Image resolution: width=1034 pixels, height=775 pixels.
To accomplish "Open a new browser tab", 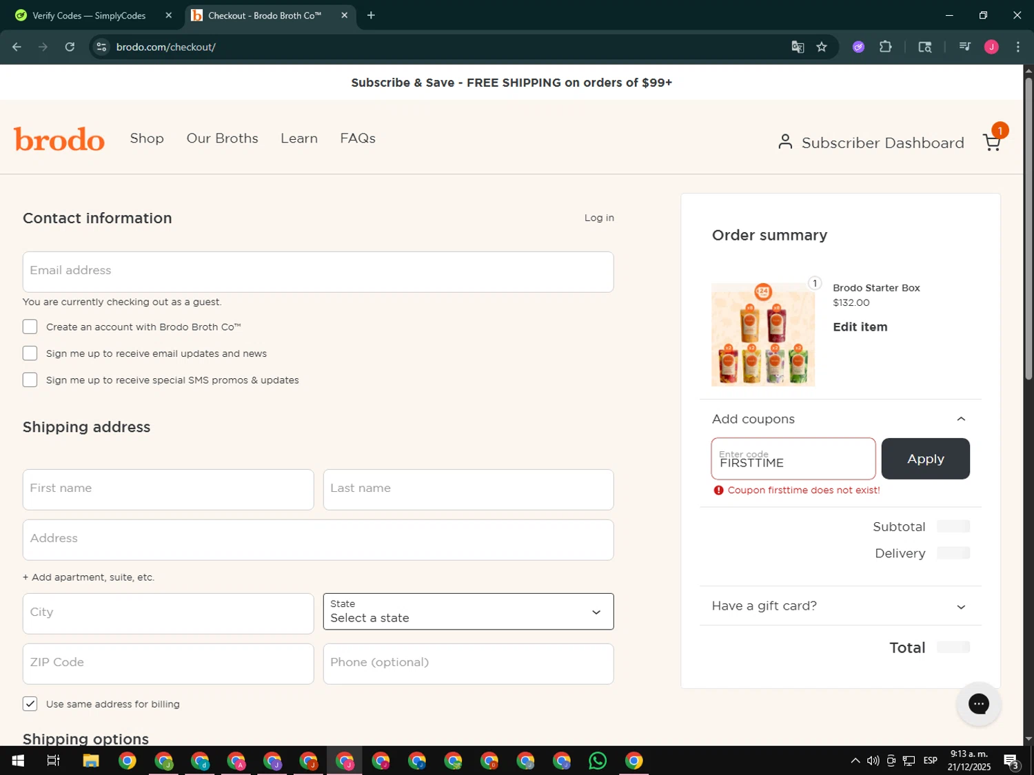I will (x=371, y=15).
